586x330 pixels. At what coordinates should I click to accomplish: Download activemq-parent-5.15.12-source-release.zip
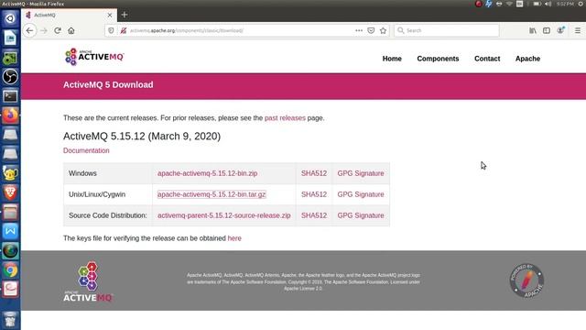pyautogui.click(x=223, y=215)
